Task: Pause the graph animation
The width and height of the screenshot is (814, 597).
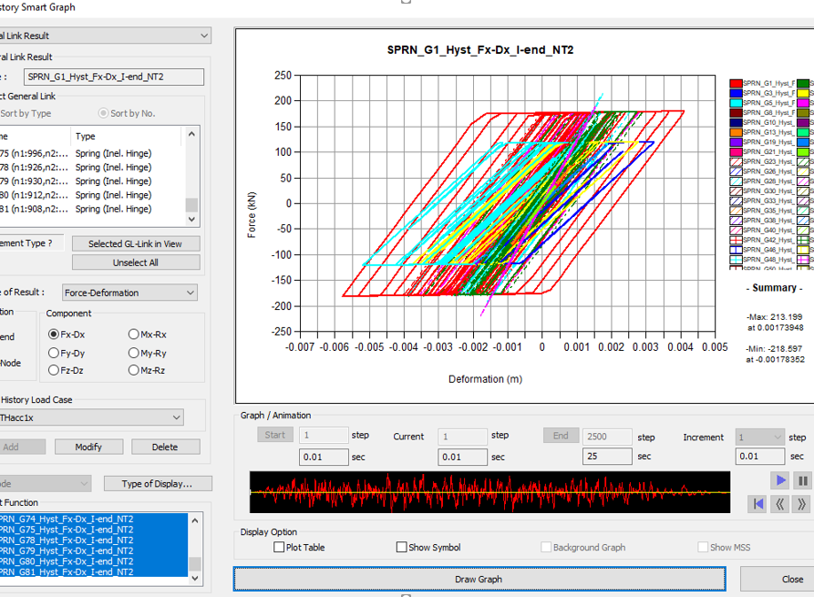Action: click(x=802, y=480)
